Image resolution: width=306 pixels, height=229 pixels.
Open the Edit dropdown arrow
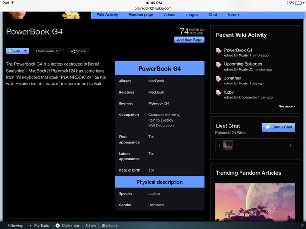(25, 51)
